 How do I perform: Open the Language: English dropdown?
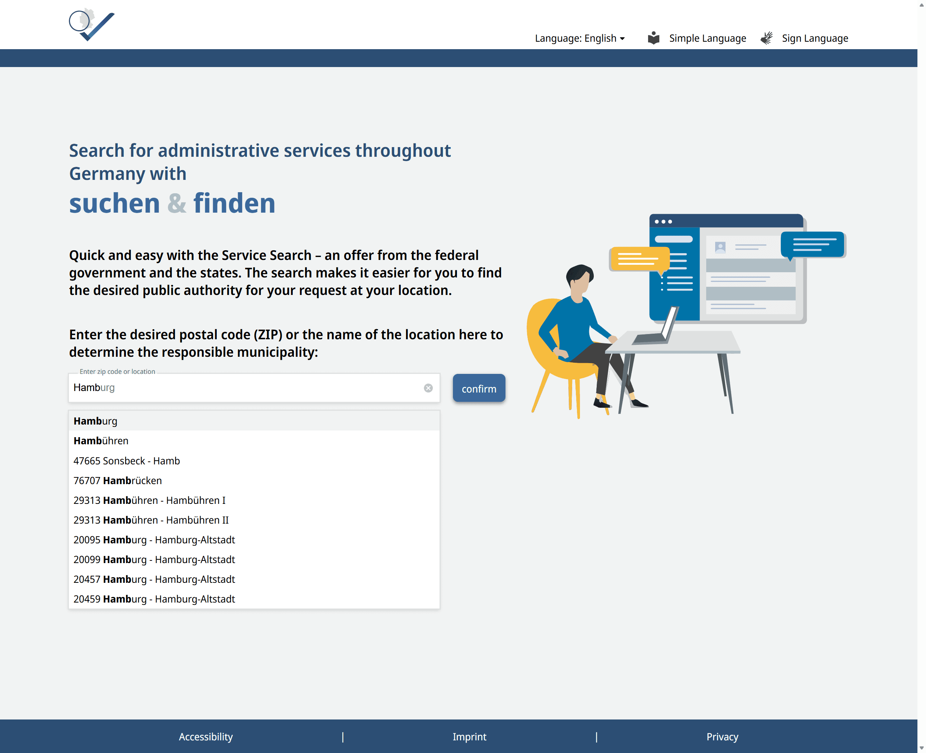point(579,38)
